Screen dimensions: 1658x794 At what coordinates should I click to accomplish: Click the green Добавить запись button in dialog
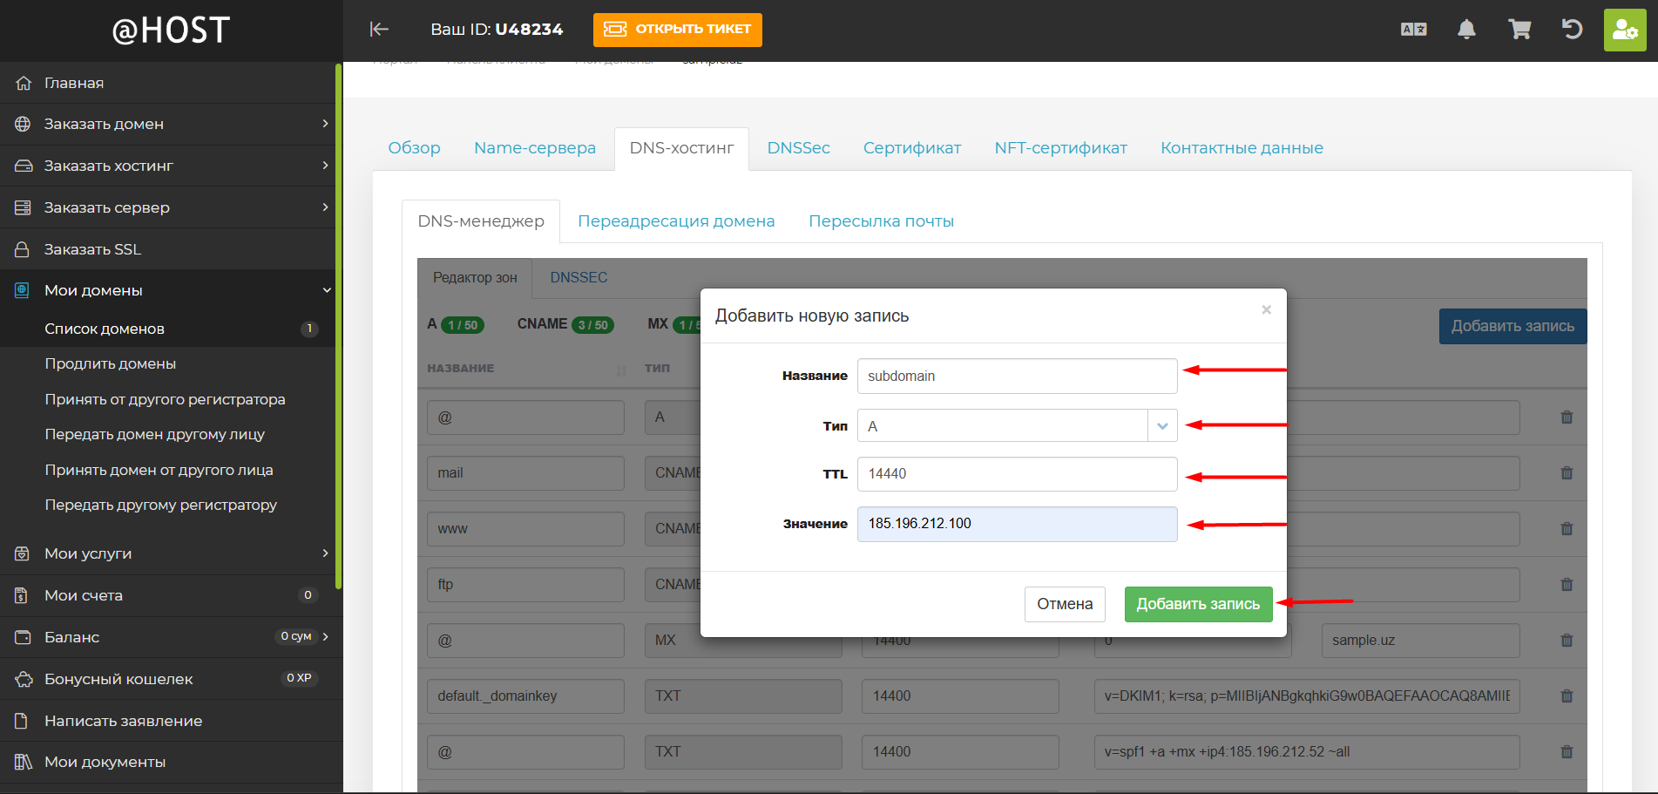click(1198, 604)
